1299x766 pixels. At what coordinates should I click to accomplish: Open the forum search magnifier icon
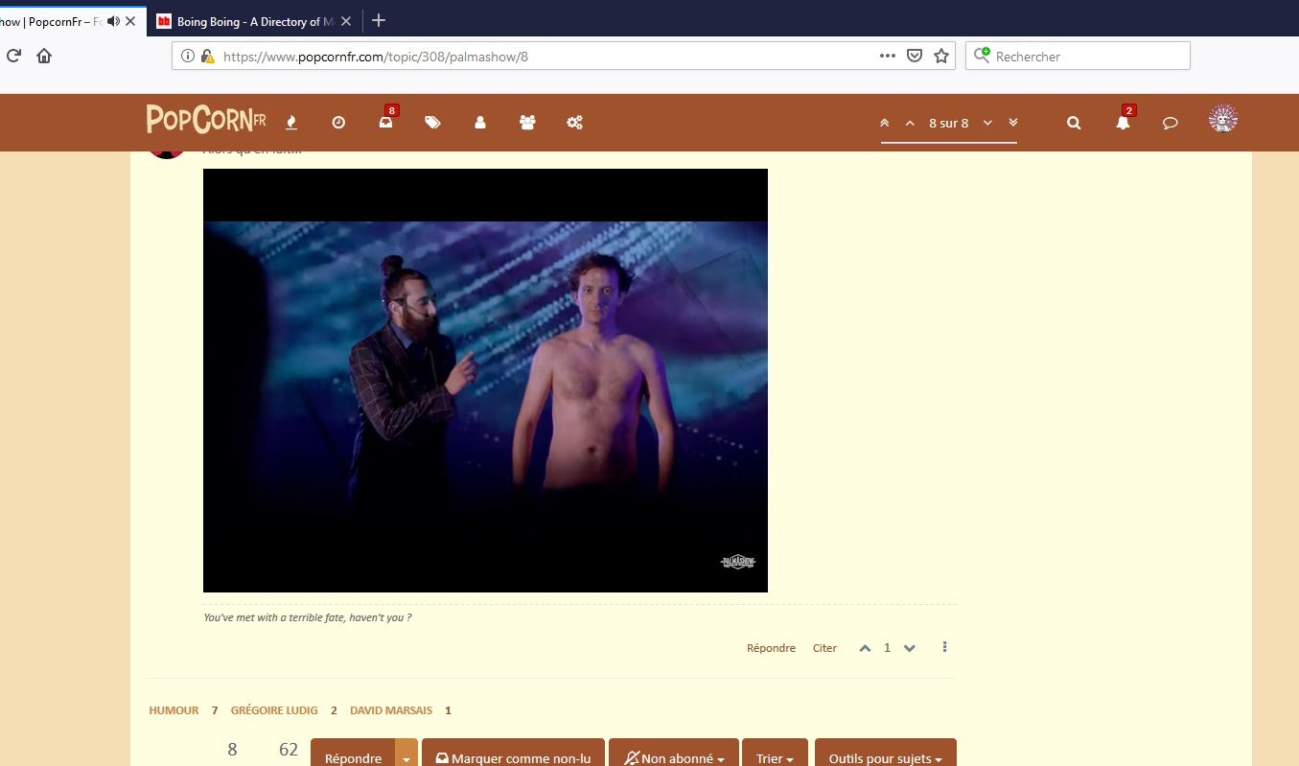tap(1074, 123)
